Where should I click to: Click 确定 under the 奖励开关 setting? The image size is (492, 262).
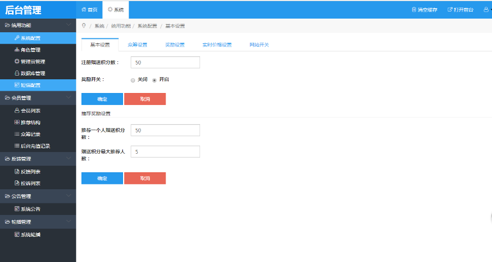click(x=102, y=99)
